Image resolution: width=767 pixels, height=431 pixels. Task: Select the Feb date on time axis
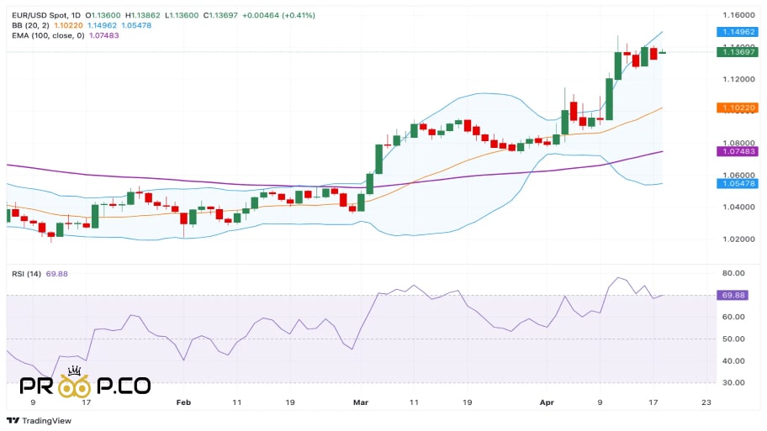click(x=182, y=402)
